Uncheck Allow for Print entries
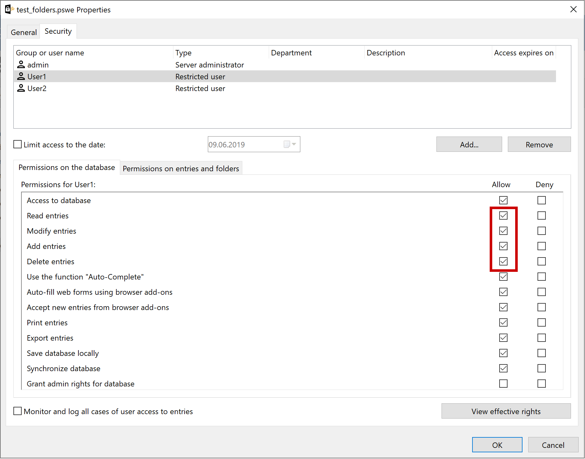585x459 pixels. (503, 322)
